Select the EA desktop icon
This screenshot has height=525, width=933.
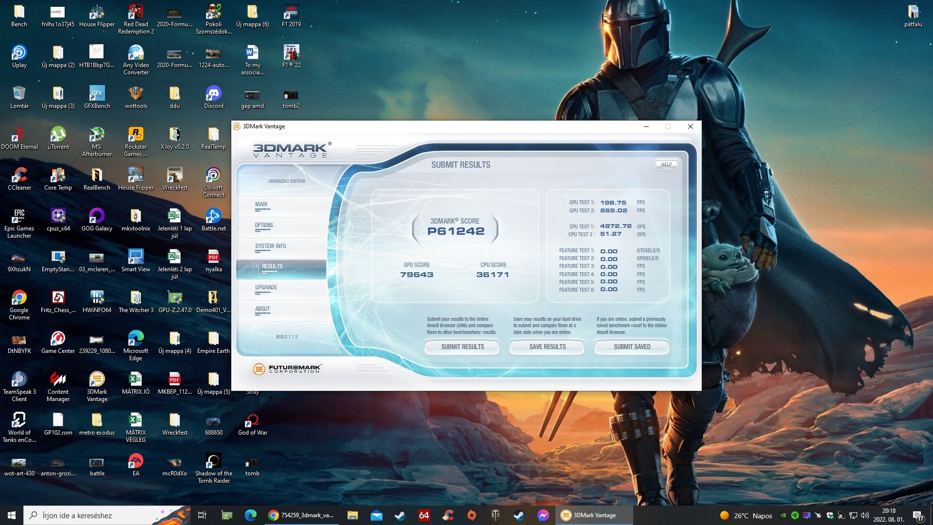[136, 465]
